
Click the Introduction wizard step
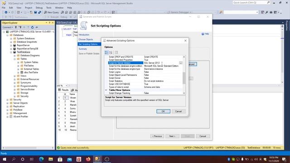(84, 35)
